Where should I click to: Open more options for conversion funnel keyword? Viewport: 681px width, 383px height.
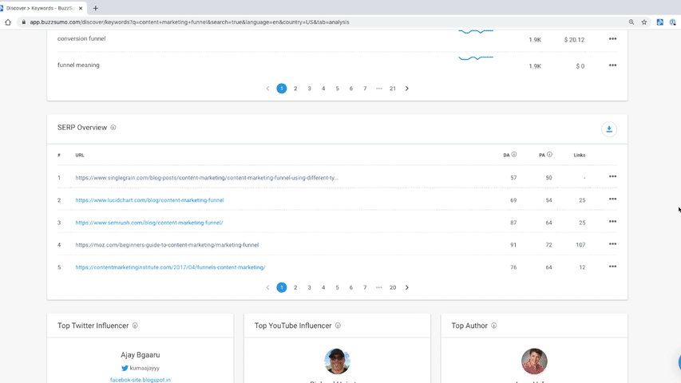click(x=612, y=39)
